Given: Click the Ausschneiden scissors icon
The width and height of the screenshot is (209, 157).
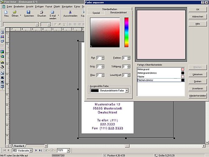Looking at the screenshot, I should tap(70, 12).
